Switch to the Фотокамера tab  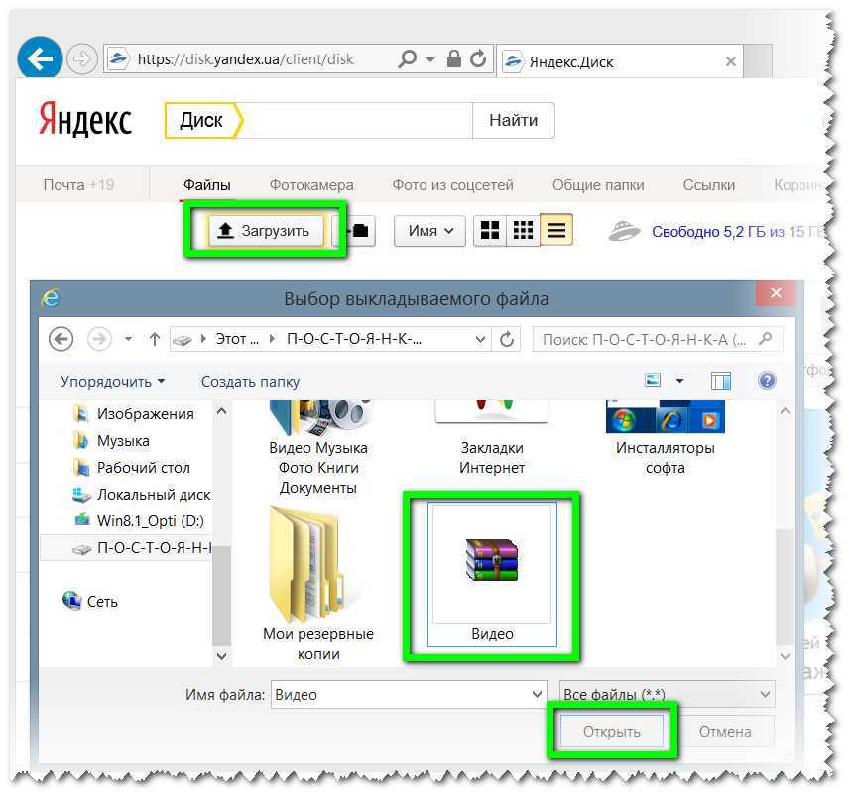click(x=311, y=185)
